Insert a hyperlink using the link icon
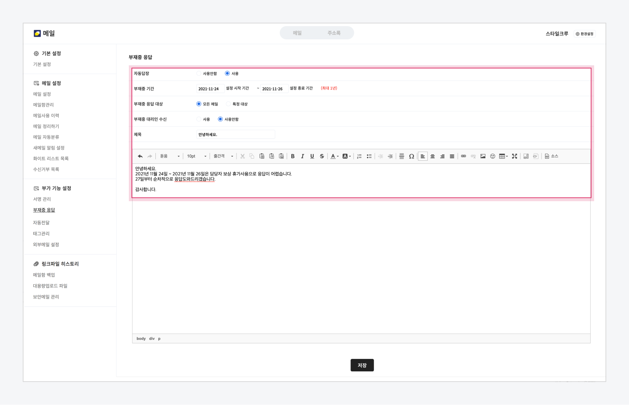 [x=463, y=156]
